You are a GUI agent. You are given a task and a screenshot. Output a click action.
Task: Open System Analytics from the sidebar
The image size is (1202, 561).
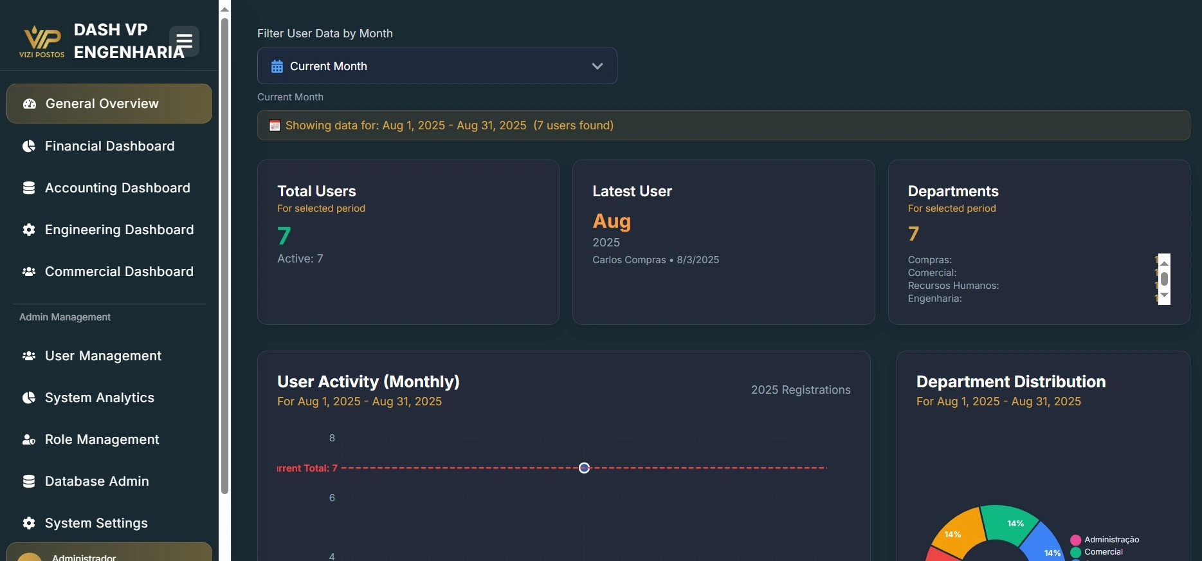(100, 398)
